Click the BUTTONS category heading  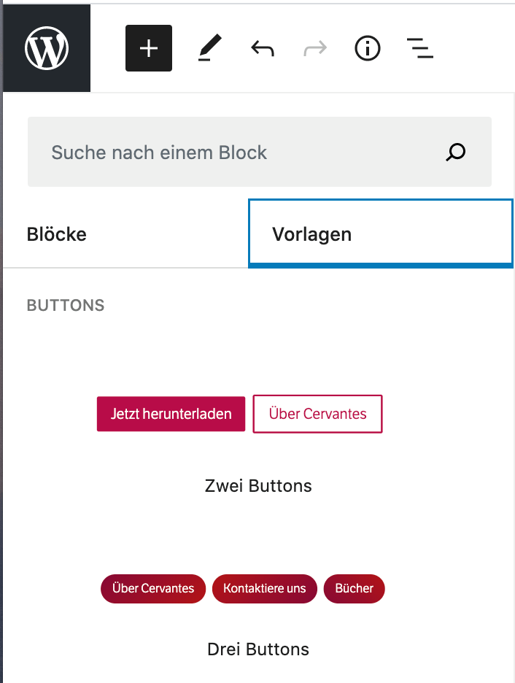[65, 305]
